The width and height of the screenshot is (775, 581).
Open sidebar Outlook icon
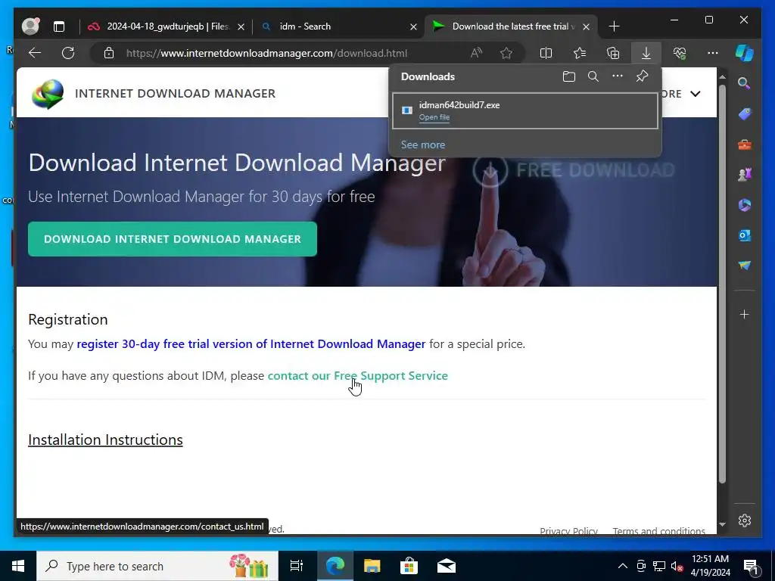(x=745, y=236)
